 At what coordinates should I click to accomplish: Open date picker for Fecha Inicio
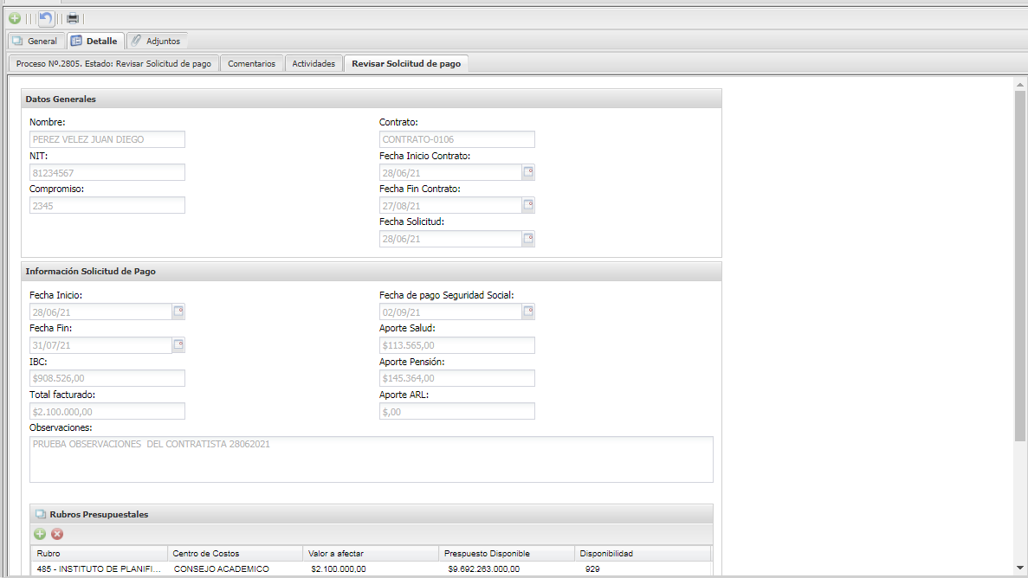pos(178,311)
